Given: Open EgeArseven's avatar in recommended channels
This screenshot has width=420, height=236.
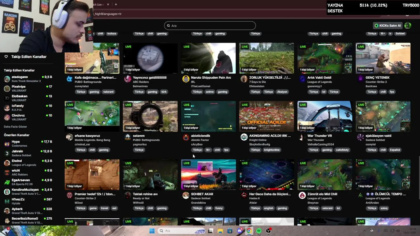Looking at the screenshot, I should 7,182.
